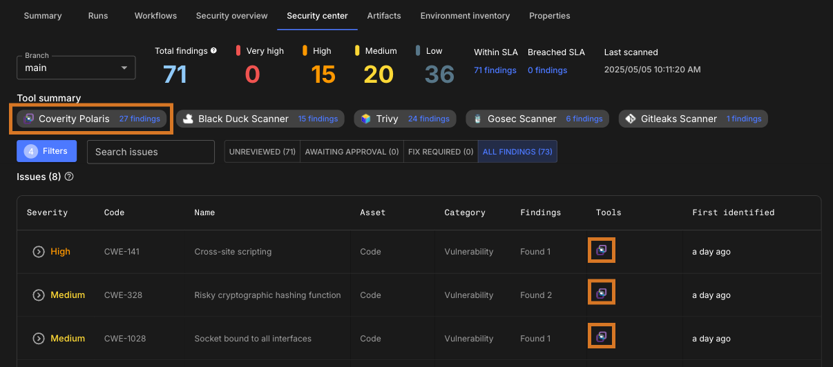Click the Coverity Polaris 27 findings link

(140, 119)
